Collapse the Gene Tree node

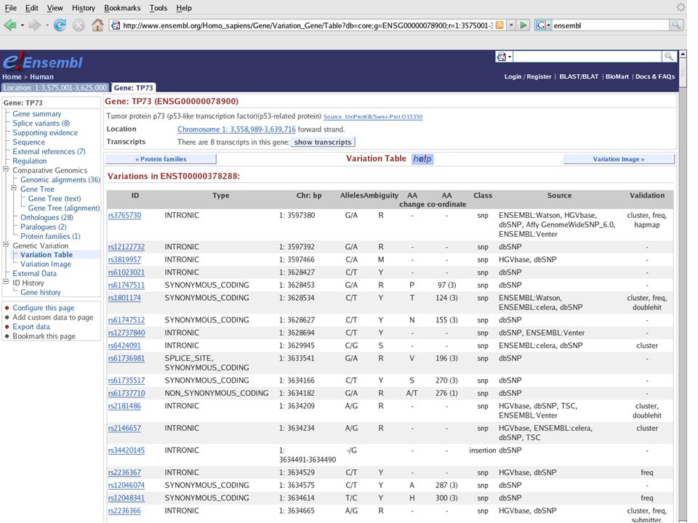pos(14,187)
